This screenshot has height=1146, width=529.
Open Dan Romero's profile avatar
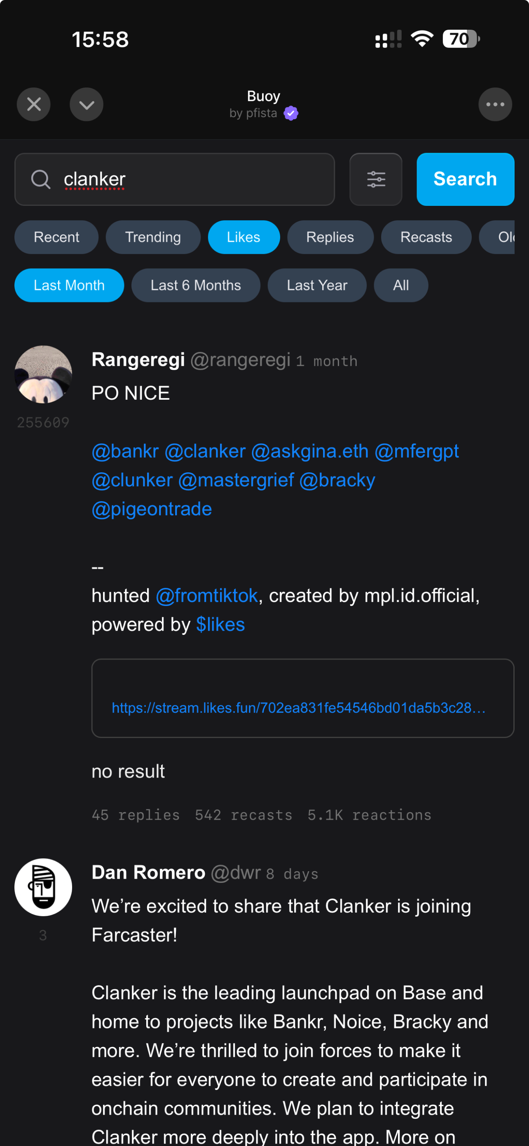pyautogui.click(x=43, y=887)
